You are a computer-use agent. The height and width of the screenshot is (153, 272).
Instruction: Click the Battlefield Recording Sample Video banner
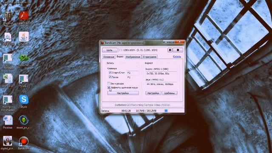point(142,105)
